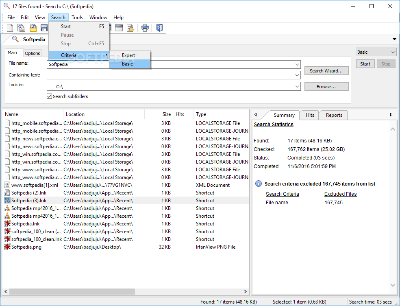Click the summary pane scroll down arrow
The height and width of the screenshot is (306, 400).
pyautogui.click(x=393, y=285)
